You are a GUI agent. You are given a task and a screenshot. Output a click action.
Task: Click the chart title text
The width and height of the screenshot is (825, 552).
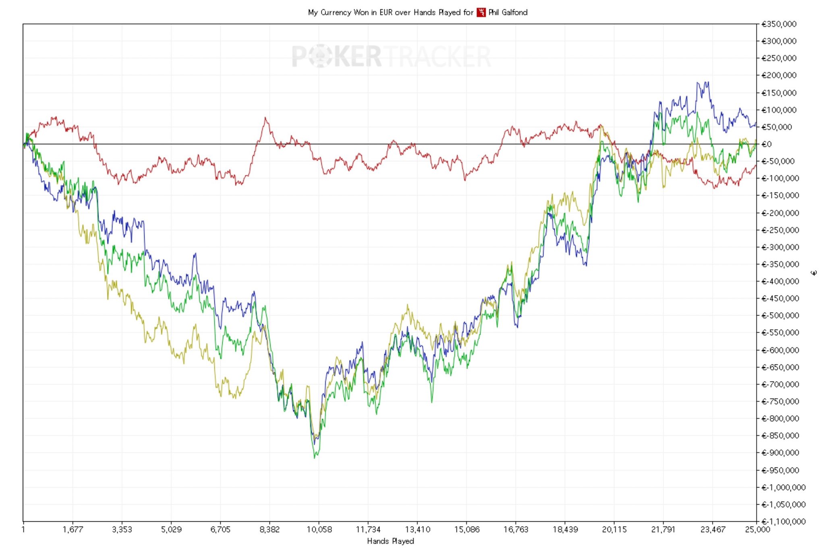390,12
